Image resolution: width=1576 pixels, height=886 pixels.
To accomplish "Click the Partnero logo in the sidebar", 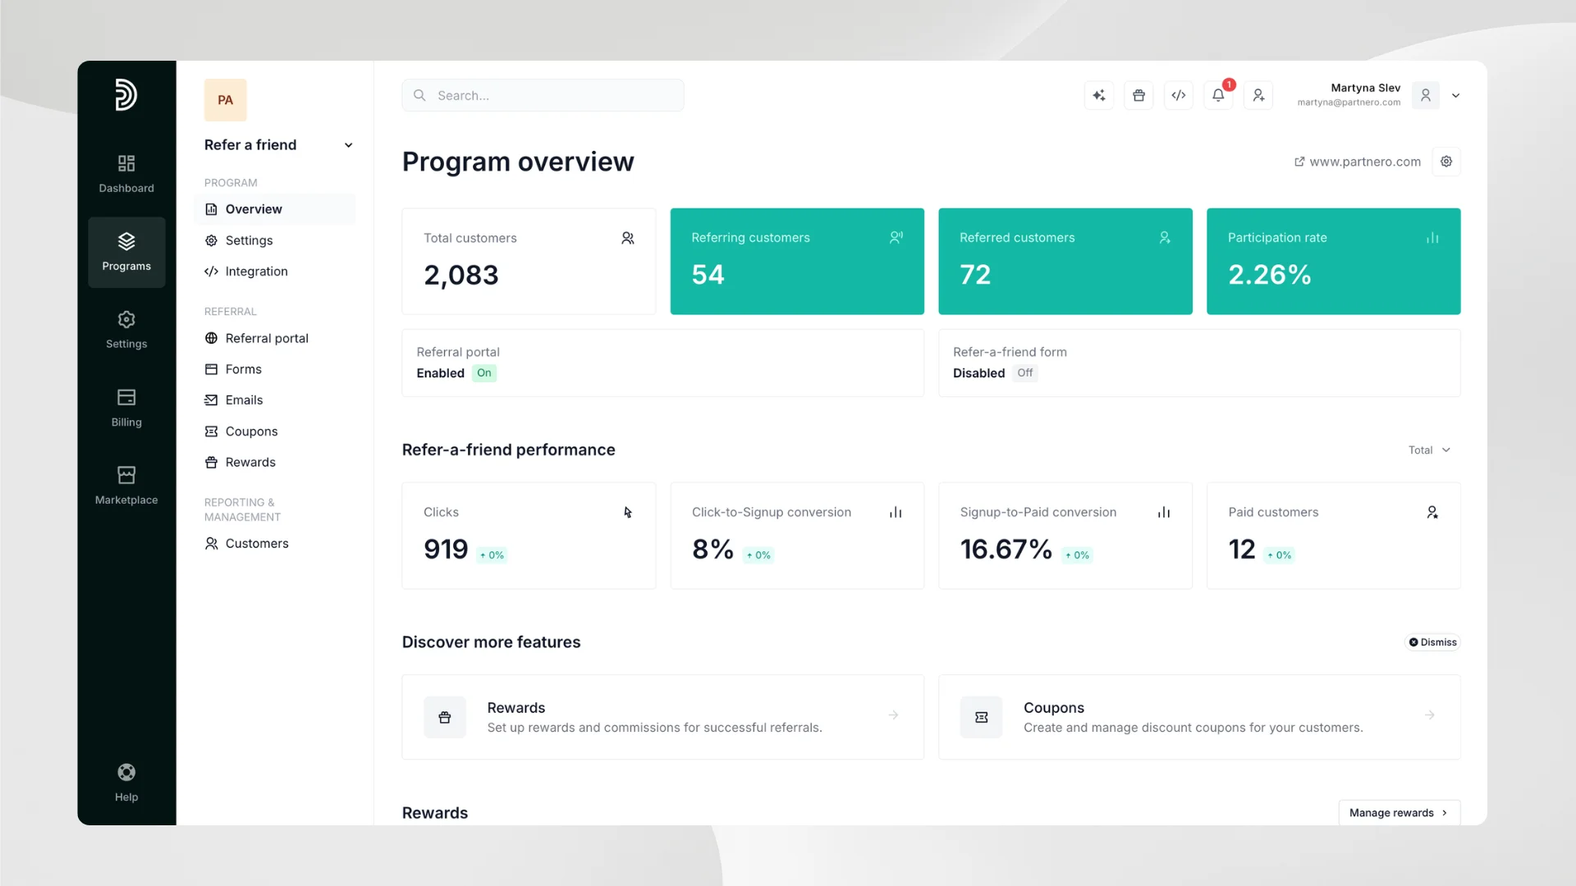I will point(126,94).
